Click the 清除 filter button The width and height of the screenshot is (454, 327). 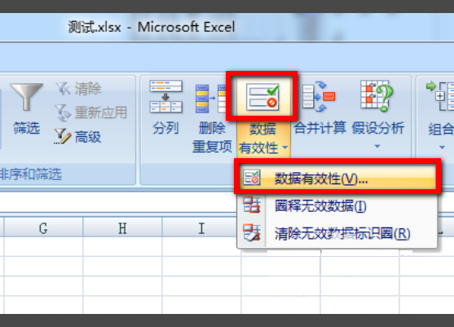point(79,89)
